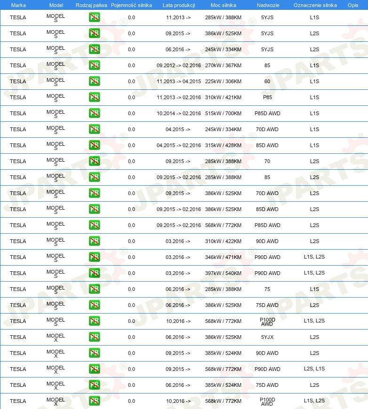Click the fuel icon in the 310kW / 422KM row
Screen dimensions: 368x409
[x=94, y=241]
